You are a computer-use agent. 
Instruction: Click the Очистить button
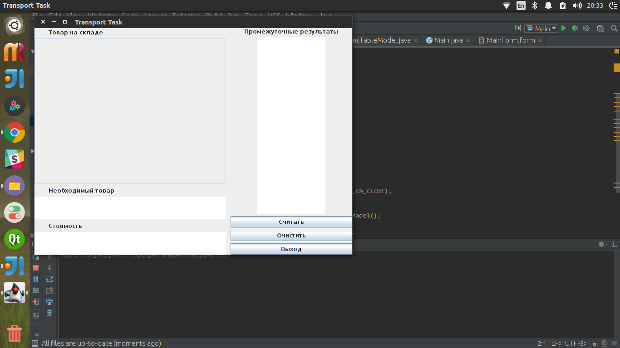pyautogui.click(x=291, y=236)
